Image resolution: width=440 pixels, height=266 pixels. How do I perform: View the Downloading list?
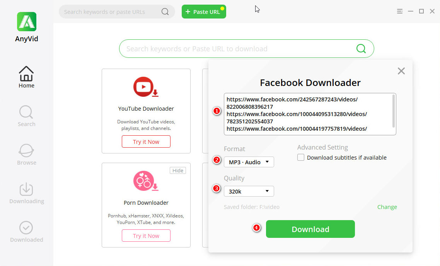coord(27,193)
